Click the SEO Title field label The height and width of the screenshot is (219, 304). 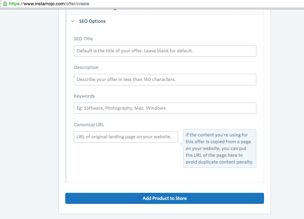click(83, 39)
